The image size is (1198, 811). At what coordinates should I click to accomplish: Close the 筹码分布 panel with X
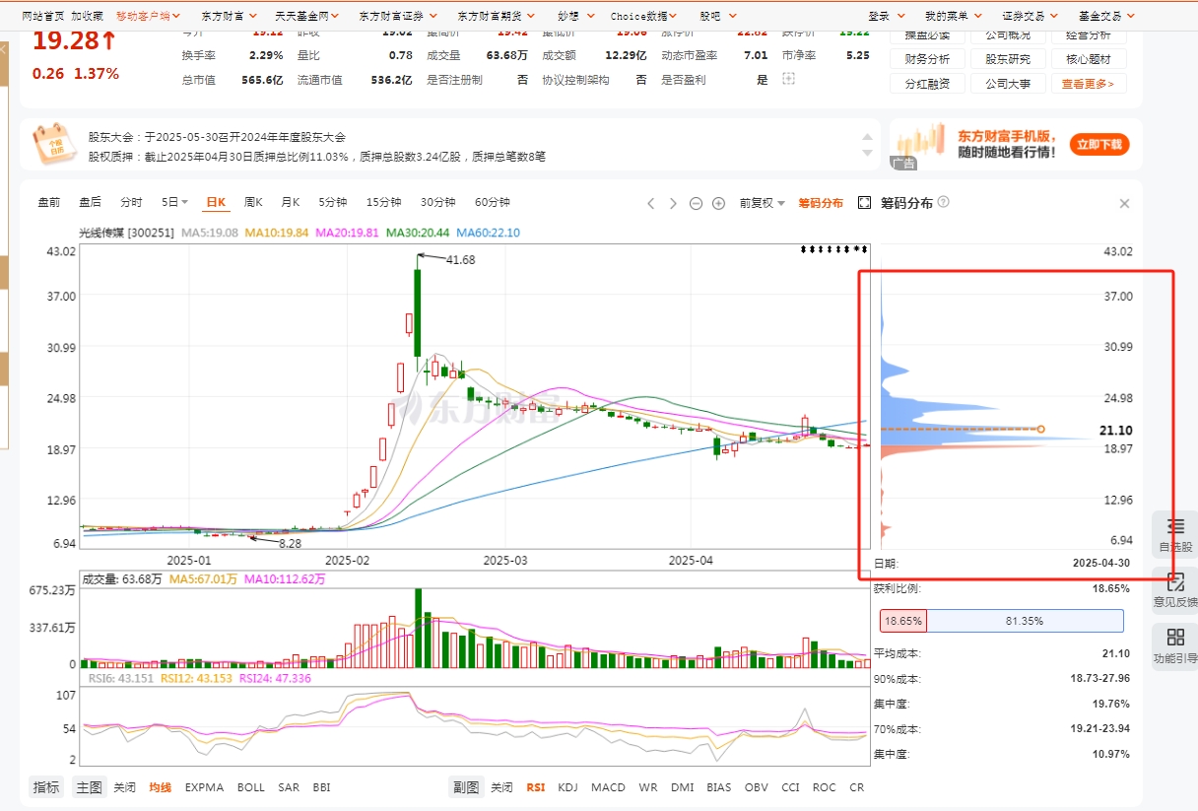(x=1124, y=203)
